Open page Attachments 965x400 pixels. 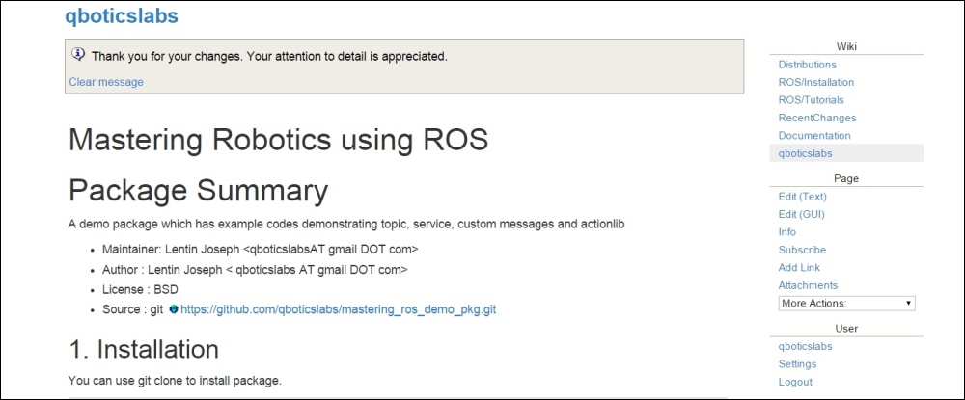[x=808, y=285]
